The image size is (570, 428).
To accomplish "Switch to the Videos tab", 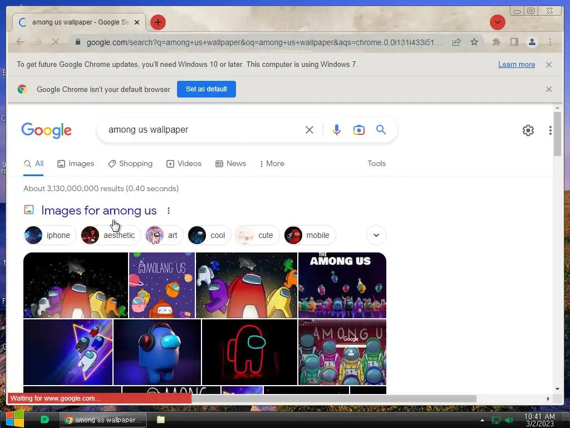I will 184,164.
